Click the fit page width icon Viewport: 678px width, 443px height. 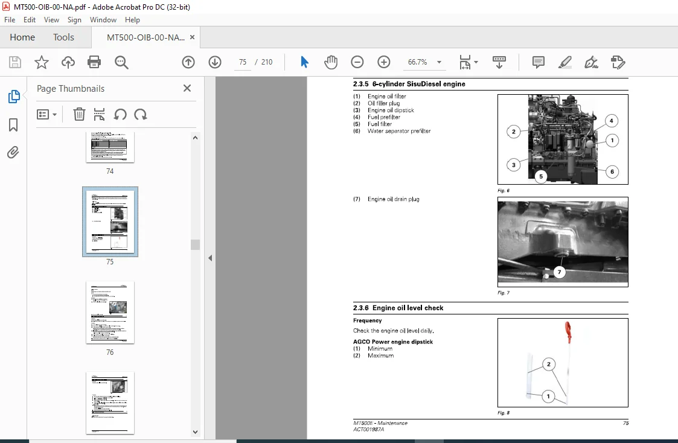465,62
